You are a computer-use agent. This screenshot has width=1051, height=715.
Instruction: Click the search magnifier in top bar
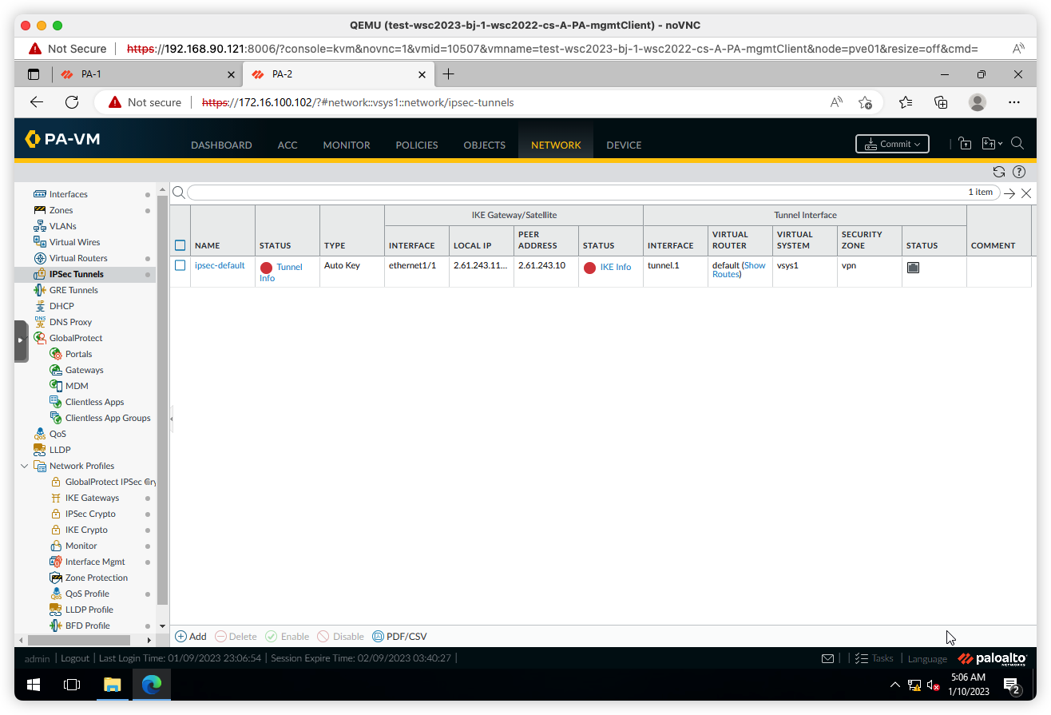point(1017,144)
